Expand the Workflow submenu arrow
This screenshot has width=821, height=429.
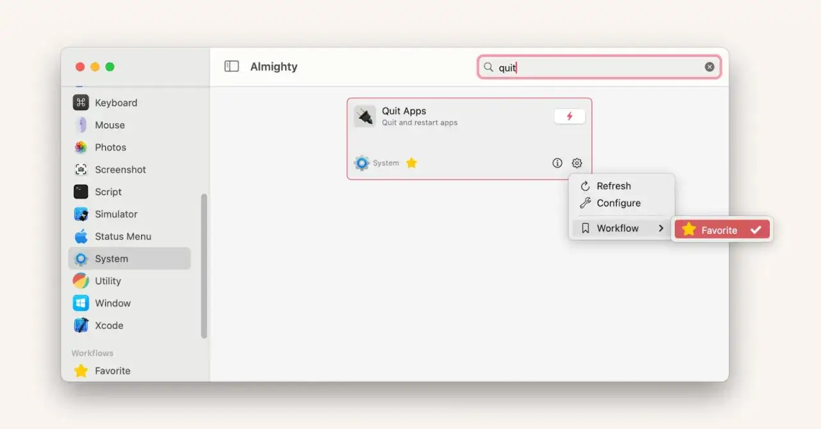point(661,228)
